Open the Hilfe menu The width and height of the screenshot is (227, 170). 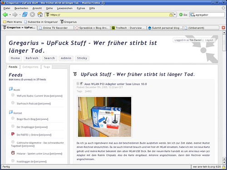(x=92, y=8)
